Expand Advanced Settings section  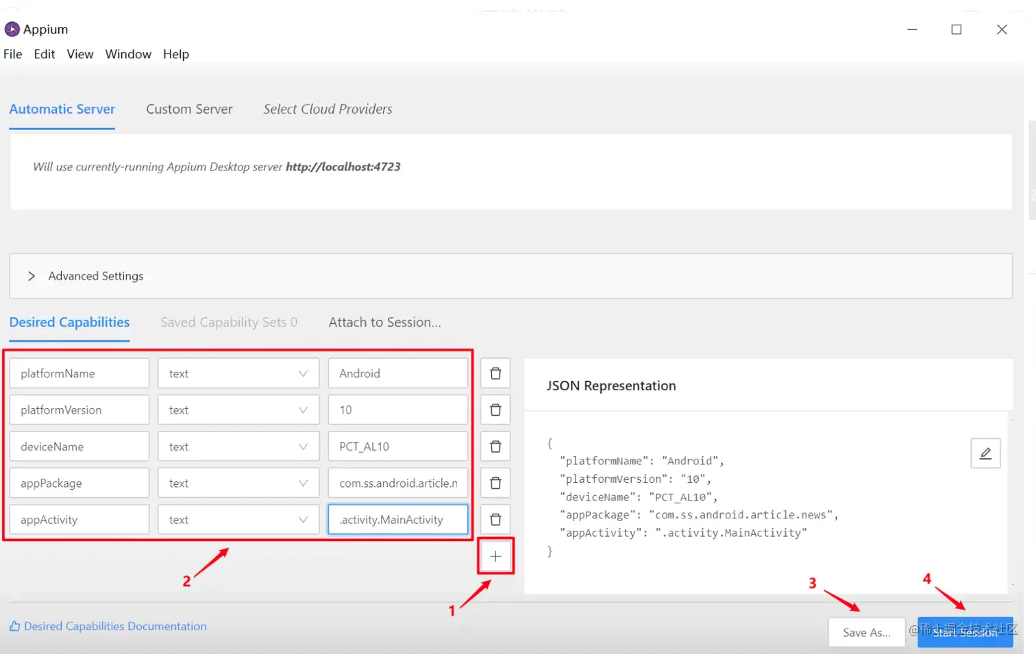(x=510, y=276)
